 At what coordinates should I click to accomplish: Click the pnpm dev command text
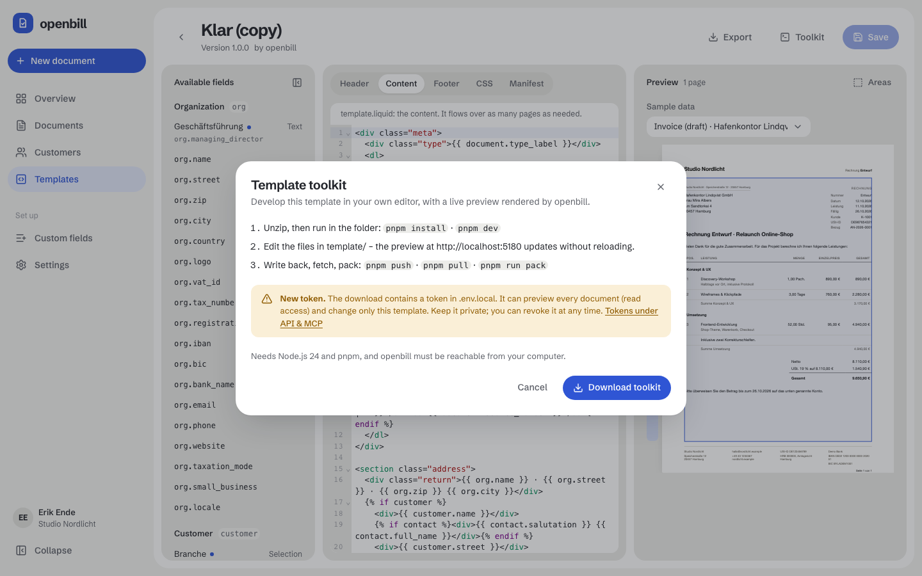(478, 228)
